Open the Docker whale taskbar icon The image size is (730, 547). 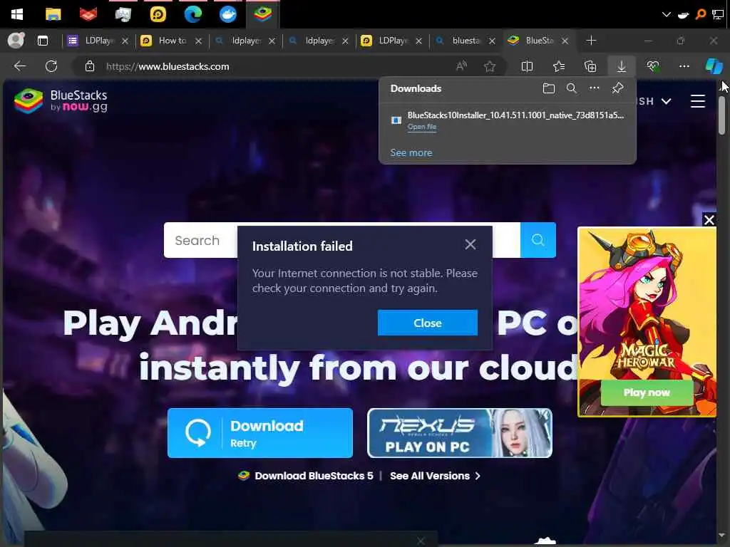227,14
